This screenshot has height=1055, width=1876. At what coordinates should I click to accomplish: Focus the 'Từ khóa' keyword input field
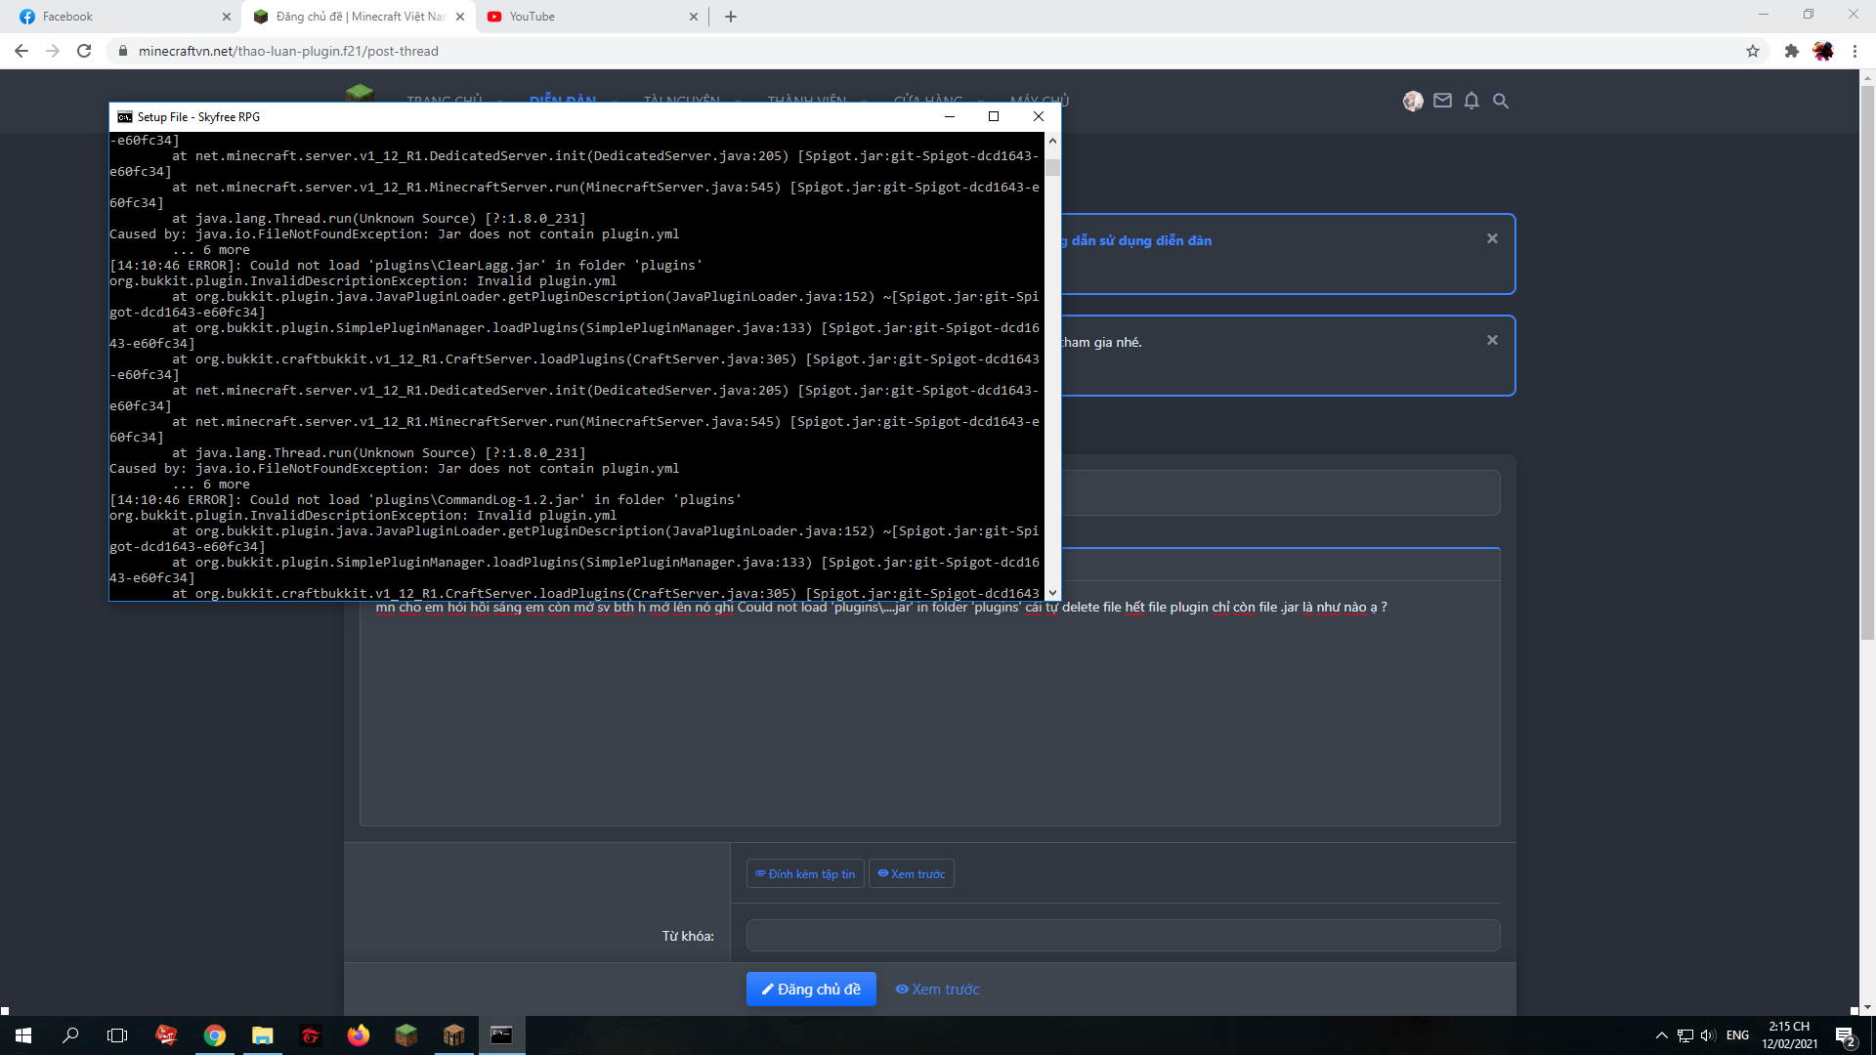[1122, 935]
